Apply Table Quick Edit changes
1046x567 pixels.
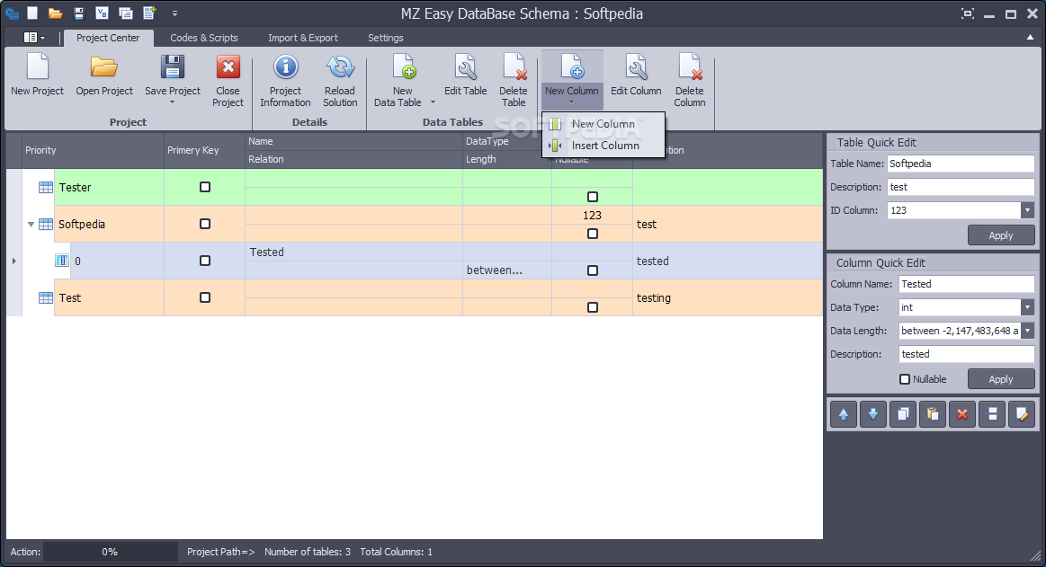1001,235
